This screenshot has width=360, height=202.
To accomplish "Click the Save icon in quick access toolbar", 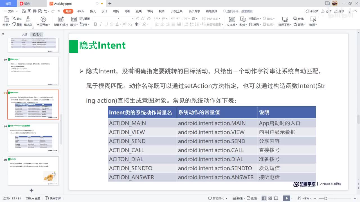I will [x=24, y=11].
